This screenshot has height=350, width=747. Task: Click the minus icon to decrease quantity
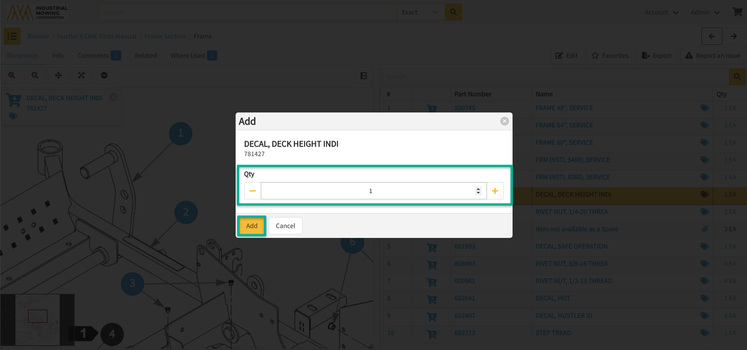[253, 191]
